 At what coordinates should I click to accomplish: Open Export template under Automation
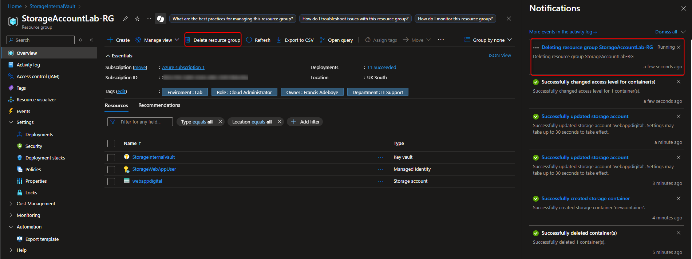[42, 239]
